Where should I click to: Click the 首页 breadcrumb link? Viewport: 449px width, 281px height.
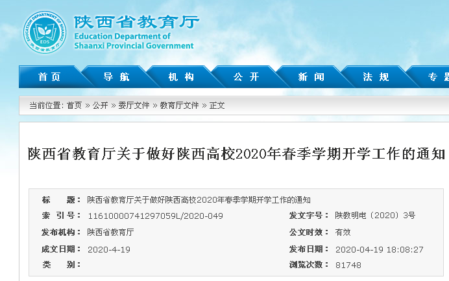pyautogui.click(x=74, y=106)
